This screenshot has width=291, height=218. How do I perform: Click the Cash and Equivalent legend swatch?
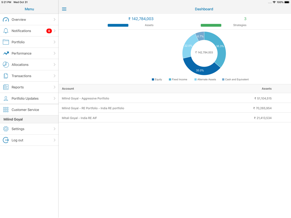[x=223, y=80]
